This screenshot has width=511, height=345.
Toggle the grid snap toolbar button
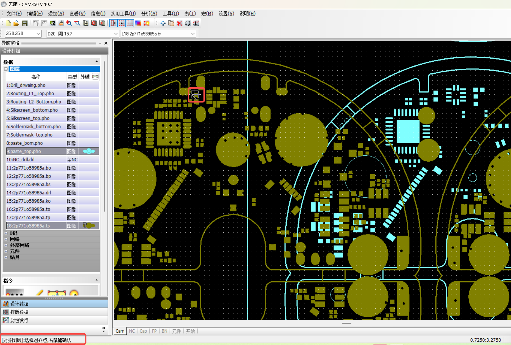[x=122, y=23]
